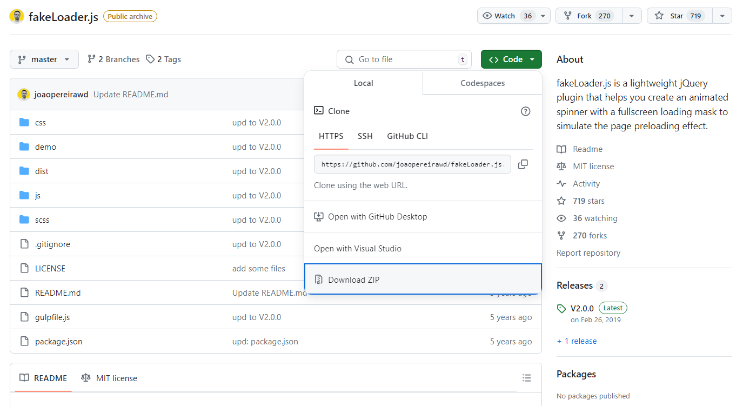Click the 719 stars link in About
Viewport: 743px width, 406px height.
(x=588, y=201)
